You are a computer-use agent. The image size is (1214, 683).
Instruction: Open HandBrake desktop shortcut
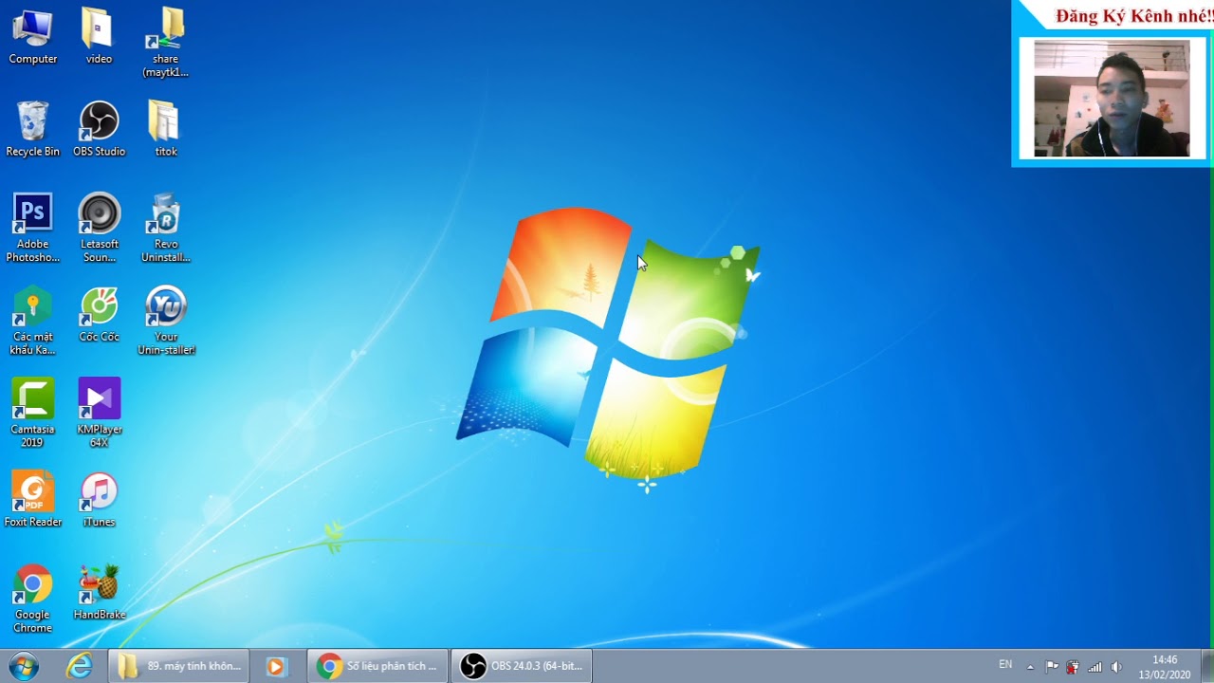coord(99,593)
